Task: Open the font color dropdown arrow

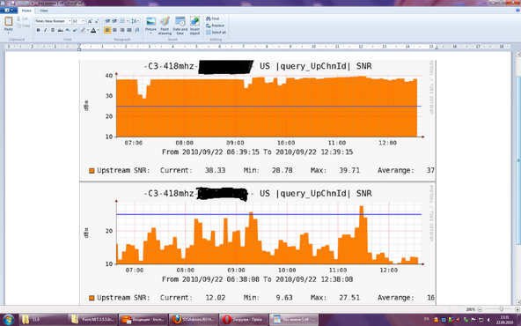Action: point(98,30)
